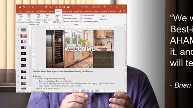This screenshot has width=193, height=108.
Task: Enable or disable Play Narrations checkbox
Action: [x=81, y=15]
